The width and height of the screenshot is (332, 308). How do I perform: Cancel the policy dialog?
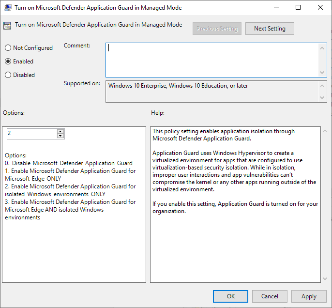(x=270, y=296)
